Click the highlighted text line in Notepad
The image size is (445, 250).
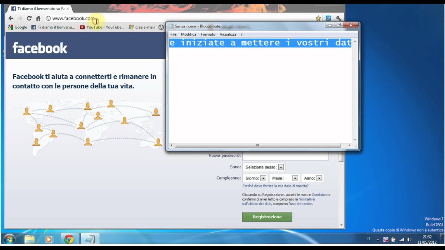pos(260,43)
